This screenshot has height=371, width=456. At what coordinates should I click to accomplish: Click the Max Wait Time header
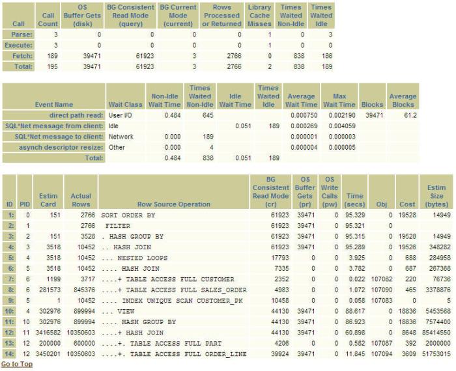point(339,100)
